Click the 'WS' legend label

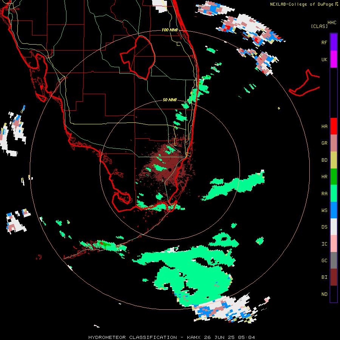[324, 210]
